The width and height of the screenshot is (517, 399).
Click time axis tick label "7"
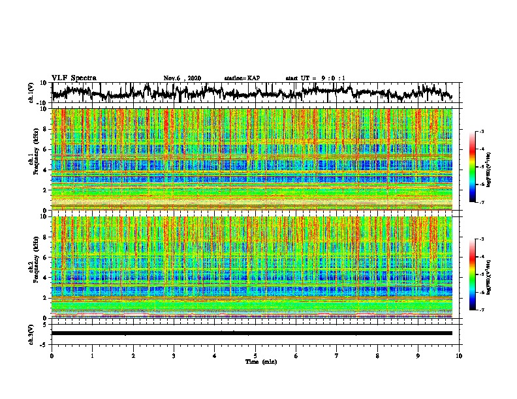tap(337, 356)
